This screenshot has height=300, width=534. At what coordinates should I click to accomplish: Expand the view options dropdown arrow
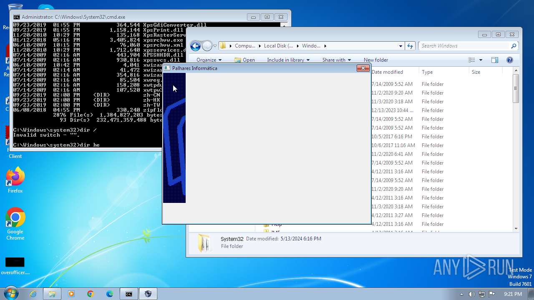click(481, 60)
